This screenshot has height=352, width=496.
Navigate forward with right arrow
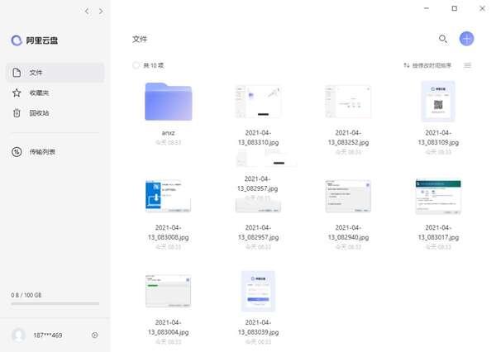pyautogui.click(x=101, y=12)
